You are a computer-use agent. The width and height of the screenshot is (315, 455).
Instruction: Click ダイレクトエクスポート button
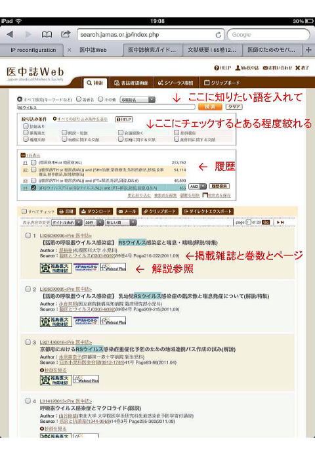click(x=207, y=211)
